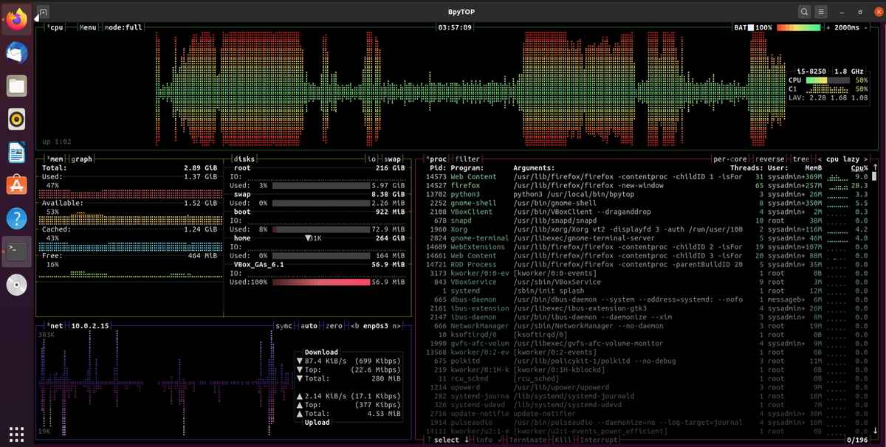The image size is (886, 447).
Task: Launch Thunderbird mail from the dock
Action: (x=16, y=52)
